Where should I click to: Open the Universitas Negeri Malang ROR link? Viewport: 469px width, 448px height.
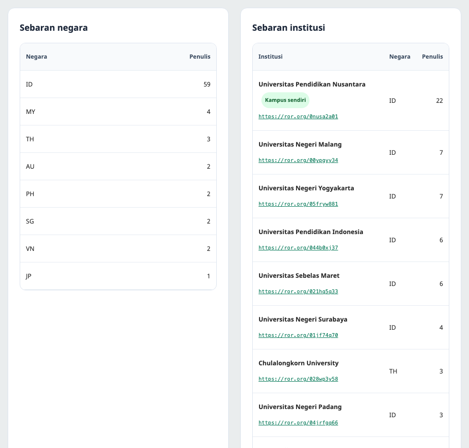(298, 160)
